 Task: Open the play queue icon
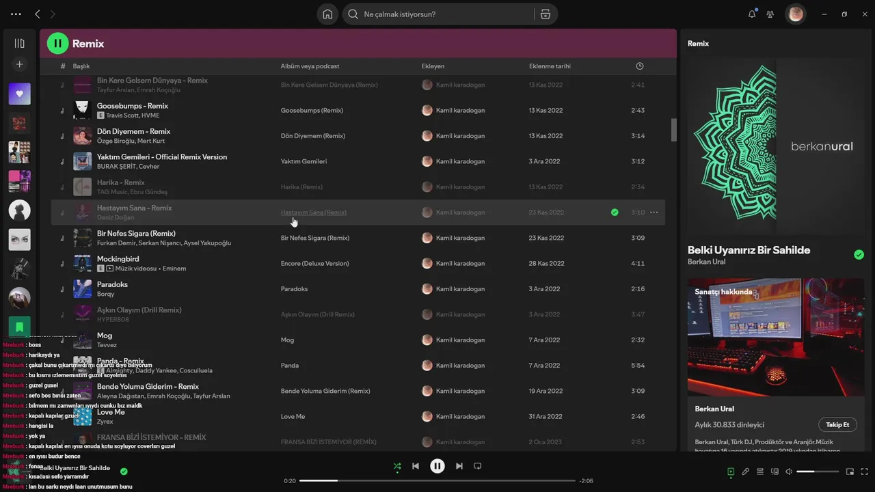click(x=760, y=471)
